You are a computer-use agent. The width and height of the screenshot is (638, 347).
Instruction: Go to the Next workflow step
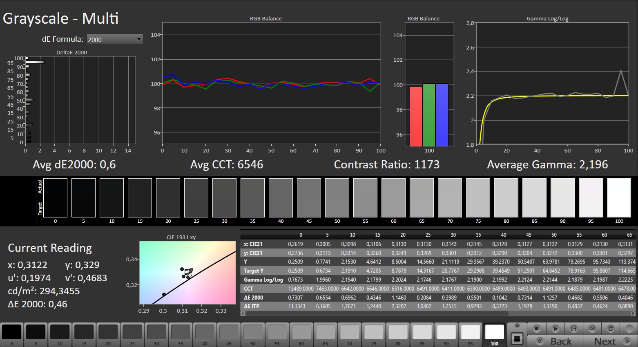(610, 341)
